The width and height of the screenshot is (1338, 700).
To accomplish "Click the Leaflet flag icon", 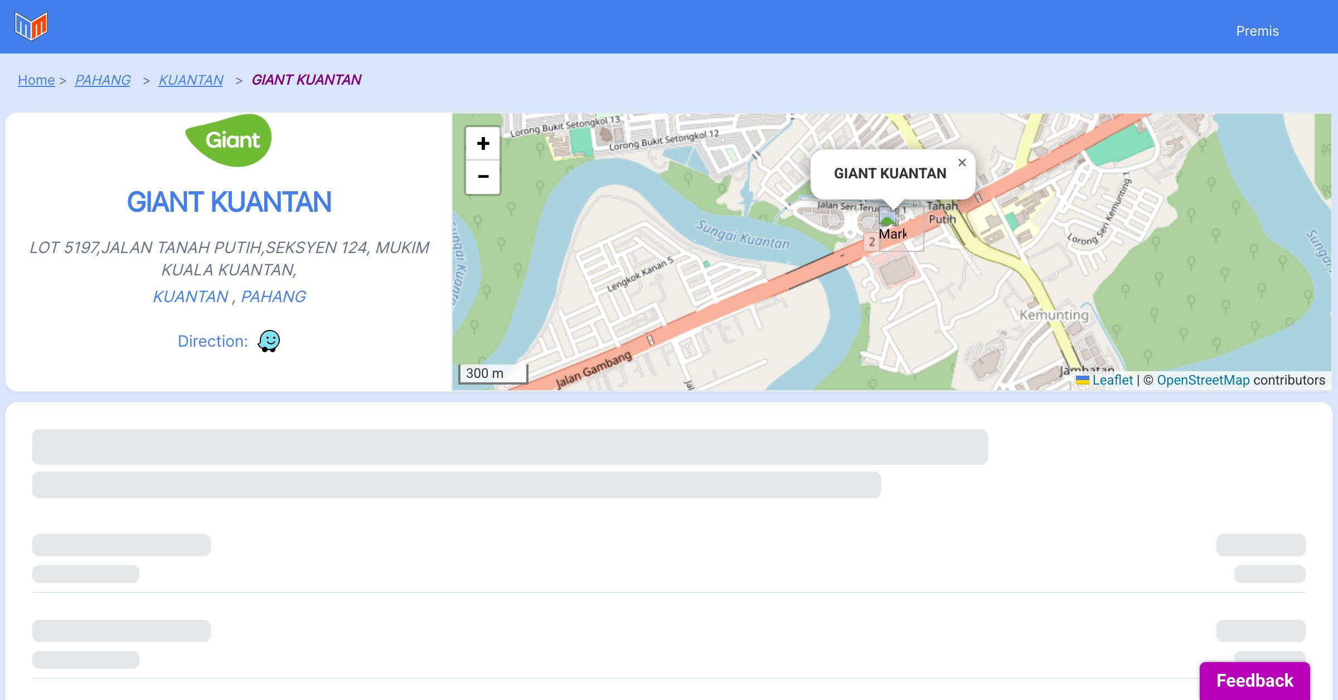I will pos(1082,380).
